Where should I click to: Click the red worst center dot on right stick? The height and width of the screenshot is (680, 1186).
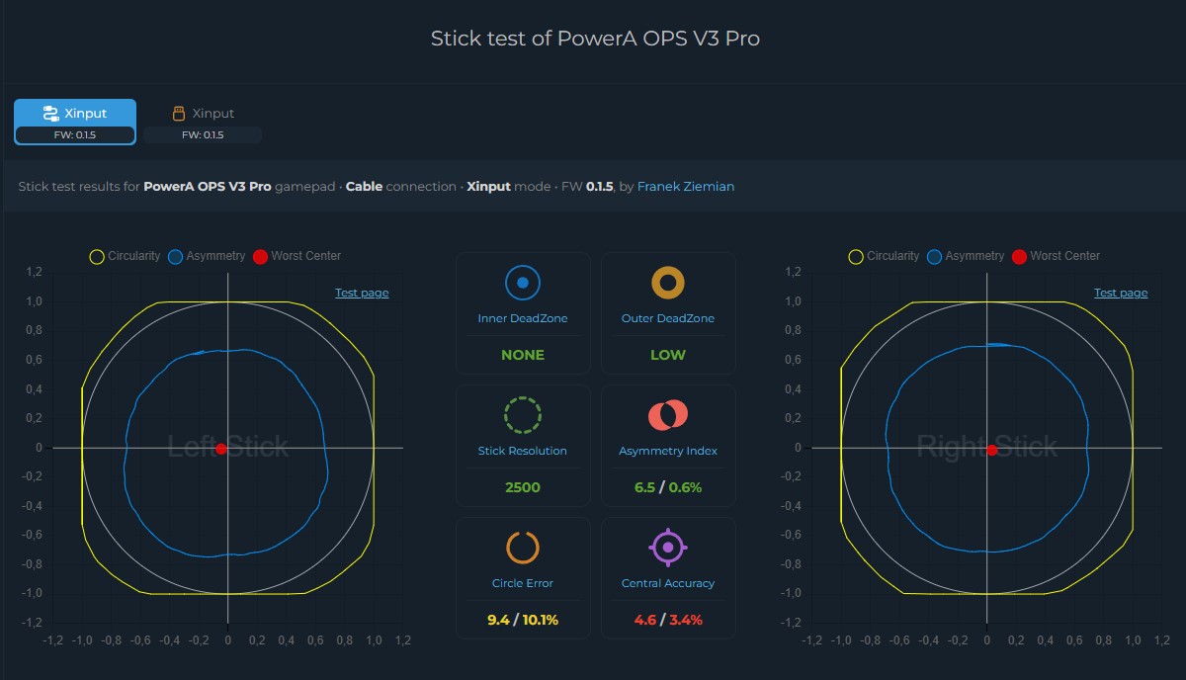992,450
